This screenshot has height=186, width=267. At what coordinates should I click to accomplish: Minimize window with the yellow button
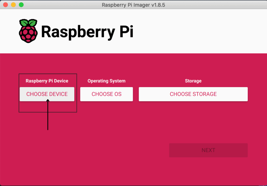pos(14,5)
